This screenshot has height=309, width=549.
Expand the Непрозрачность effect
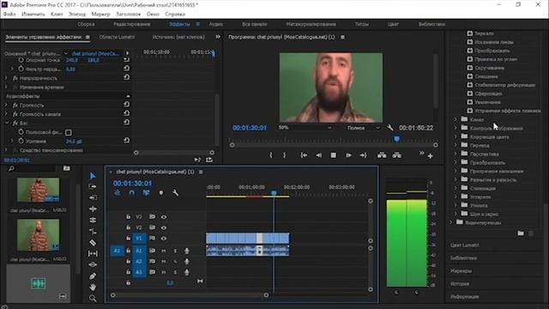pos(6,78)
